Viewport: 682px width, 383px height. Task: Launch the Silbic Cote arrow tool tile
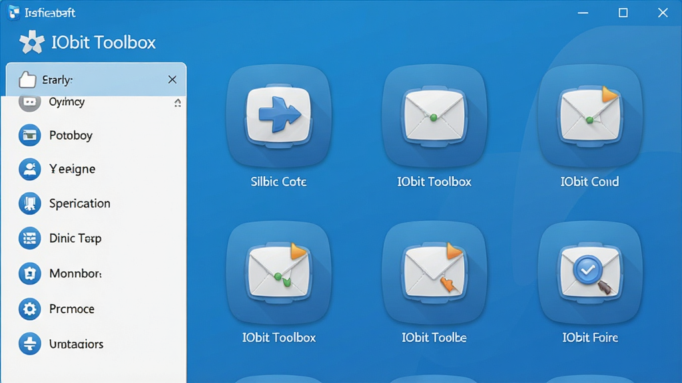279,116
